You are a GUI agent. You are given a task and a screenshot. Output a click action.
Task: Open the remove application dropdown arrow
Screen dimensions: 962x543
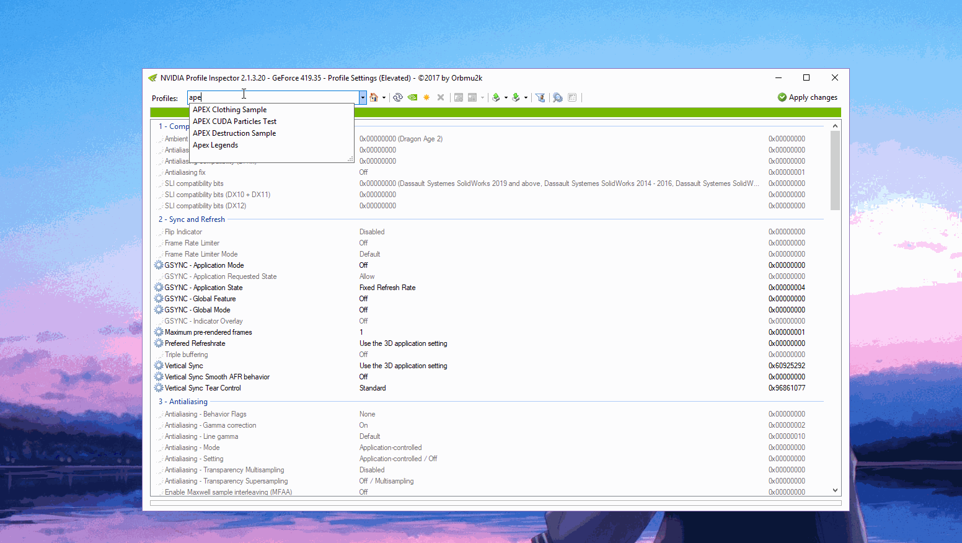coord(482,97)
